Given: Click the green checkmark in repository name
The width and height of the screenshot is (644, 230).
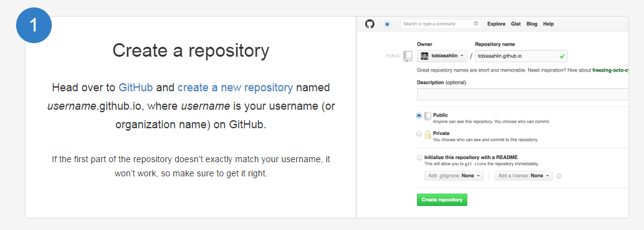Looking at the screenshot, I should click(562, 55).
